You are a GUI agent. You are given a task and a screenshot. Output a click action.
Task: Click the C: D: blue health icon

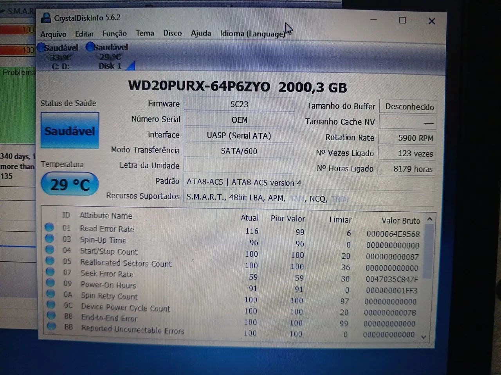pyautogui.click(x=41, y=48)
